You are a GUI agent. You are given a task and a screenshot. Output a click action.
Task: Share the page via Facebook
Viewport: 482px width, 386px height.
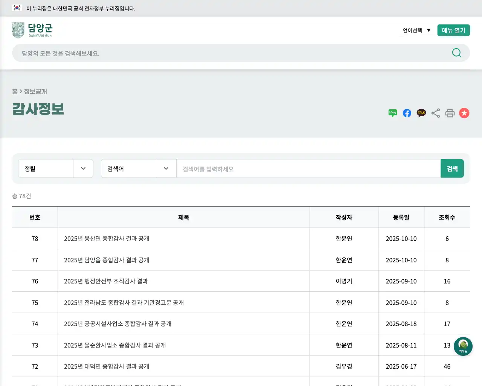pyautogui.click(x=407, y=113)
